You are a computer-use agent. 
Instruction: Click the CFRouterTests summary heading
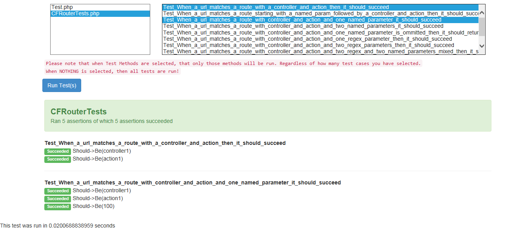coord(78,111)
